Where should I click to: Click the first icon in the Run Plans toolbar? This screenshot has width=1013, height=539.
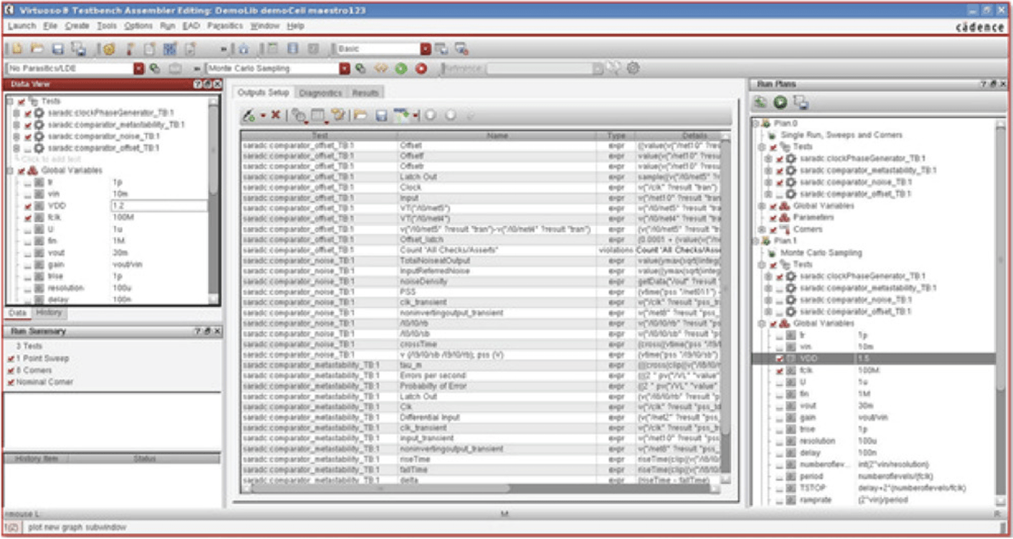click(x=760, y=103)
